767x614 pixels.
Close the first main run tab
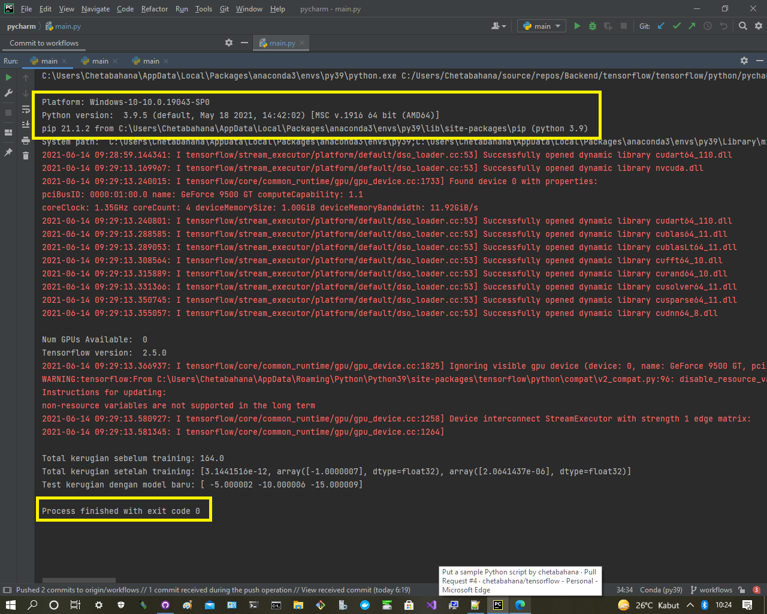(64, 61)
